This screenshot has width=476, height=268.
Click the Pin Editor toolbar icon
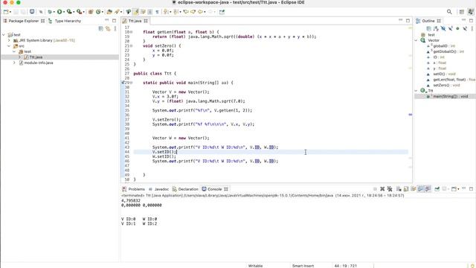tap(222, 12)
